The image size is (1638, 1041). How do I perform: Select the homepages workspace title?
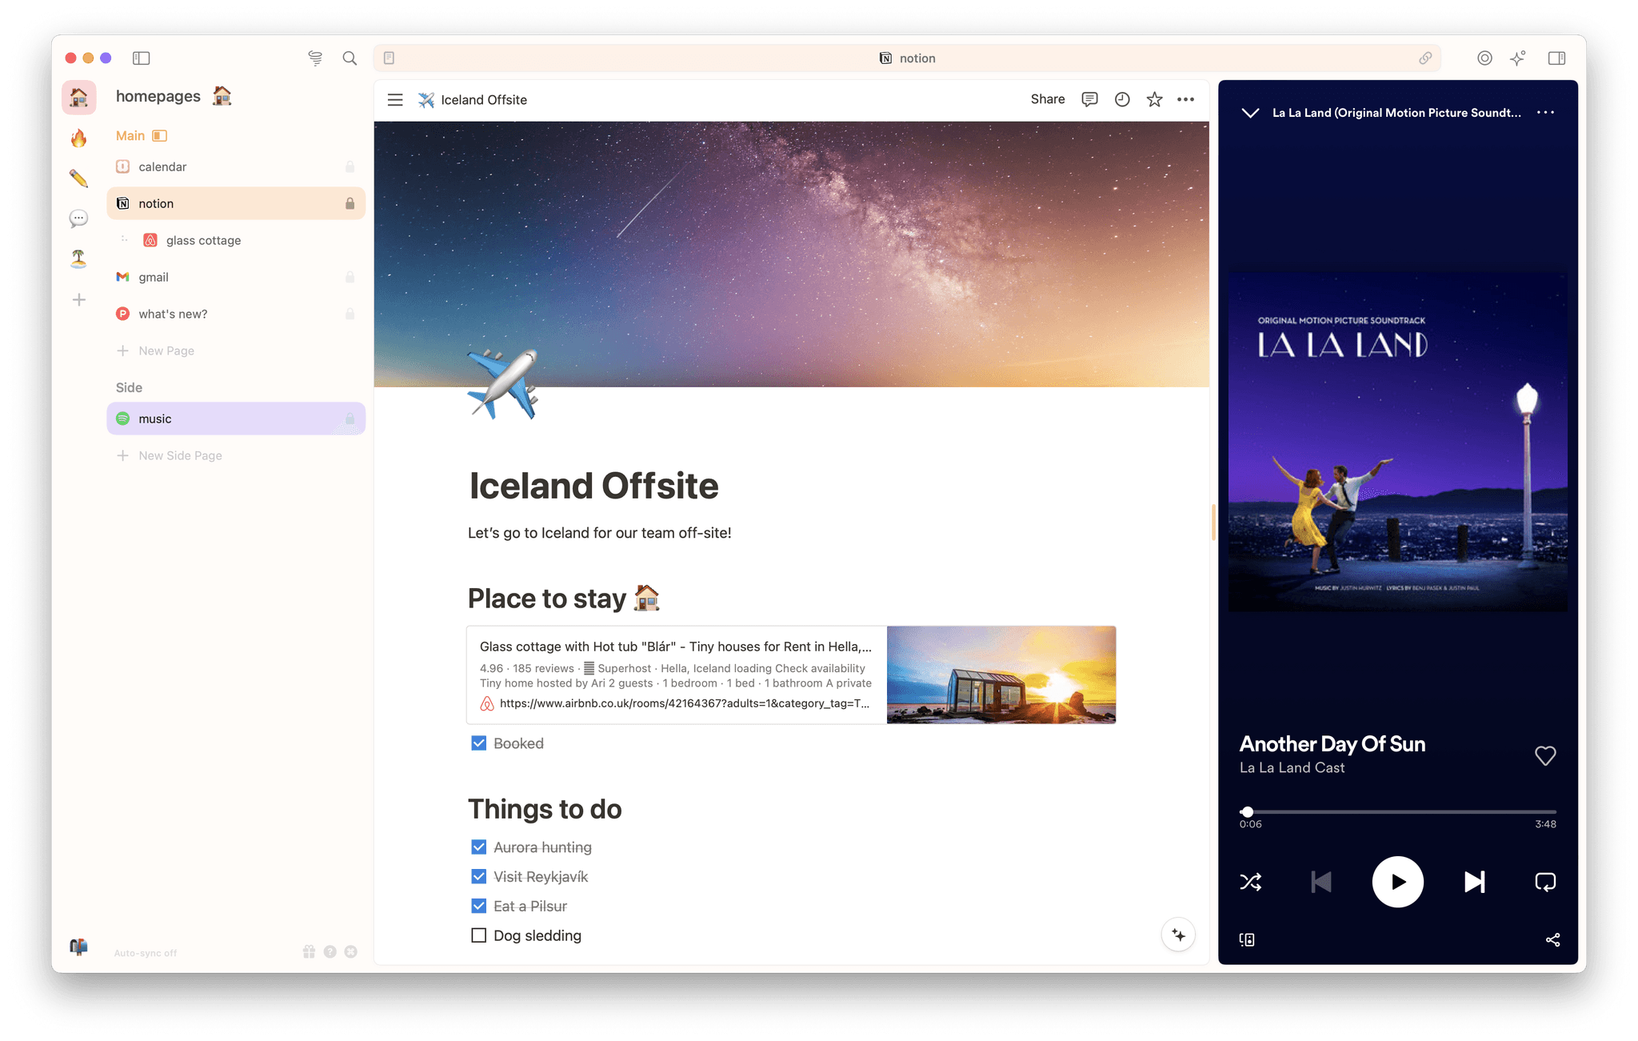[158, 96]
